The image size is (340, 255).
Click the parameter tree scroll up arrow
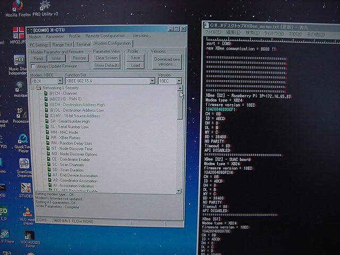180,89
